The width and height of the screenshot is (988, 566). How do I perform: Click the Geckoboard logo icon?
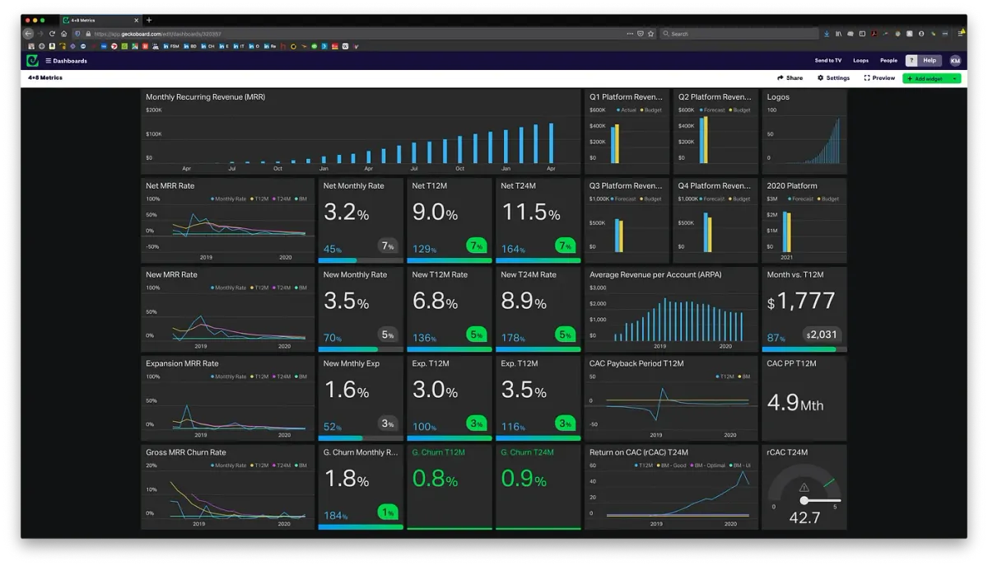(x=32, y=60)
